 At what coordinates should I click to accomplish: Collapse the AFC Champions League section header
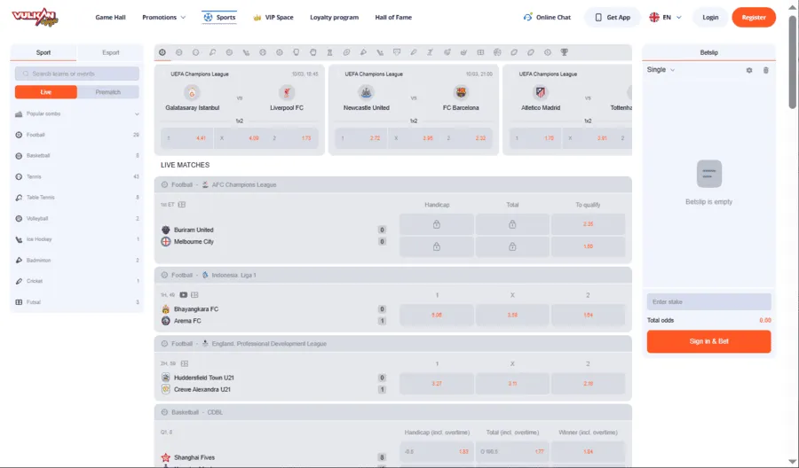click(393, 184)
